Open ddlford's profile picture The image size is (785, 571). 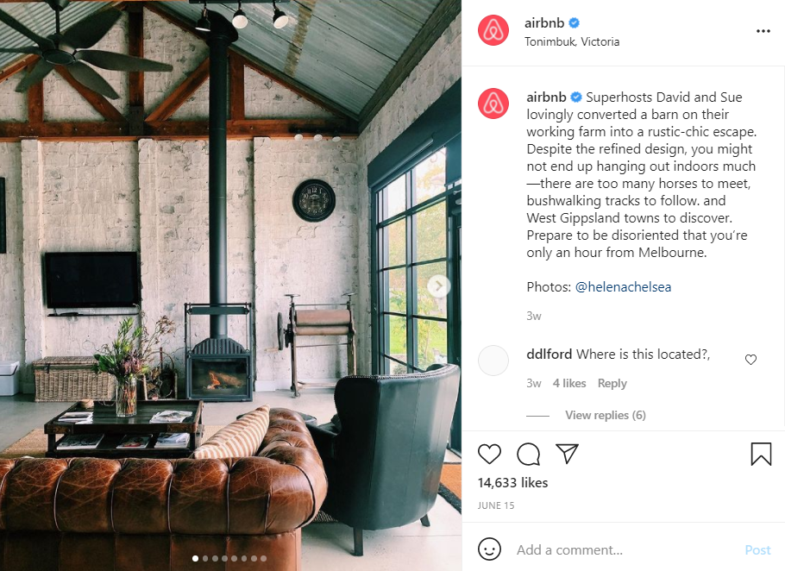pos(493,361)
